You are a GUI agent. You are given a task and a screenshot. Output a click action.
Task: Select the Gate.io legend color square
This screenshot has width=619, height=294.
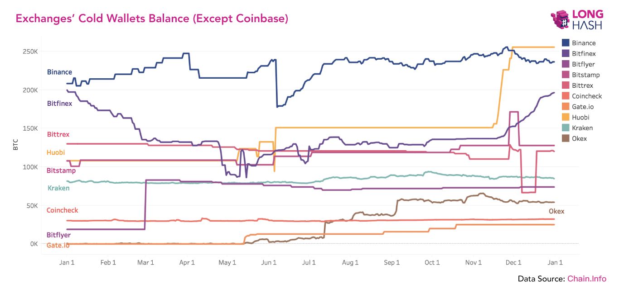coord(566,107)
